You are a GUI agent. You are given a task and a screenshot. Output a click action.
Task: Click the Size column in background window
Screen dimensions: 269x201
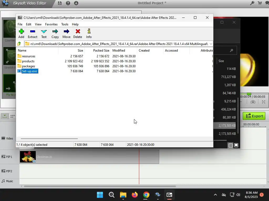221,61
